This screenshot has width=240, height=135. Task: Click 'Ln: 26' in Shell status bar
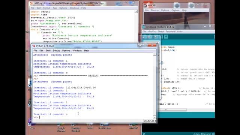pos(147,121)
